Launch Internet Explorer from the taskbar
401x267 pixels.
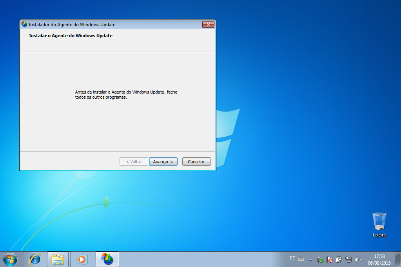click(35, 259)
